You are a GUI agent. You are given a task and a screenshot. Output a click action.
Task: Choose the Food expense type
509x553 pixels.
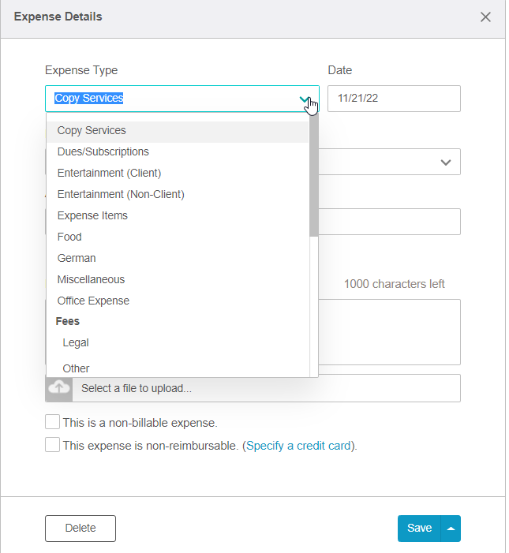(178, 237)
